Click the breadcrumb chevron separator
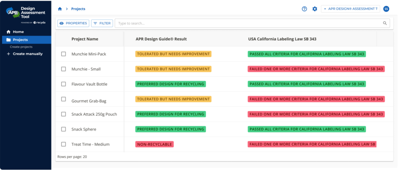Screen dimensions: 399x174 click(67, 9)
